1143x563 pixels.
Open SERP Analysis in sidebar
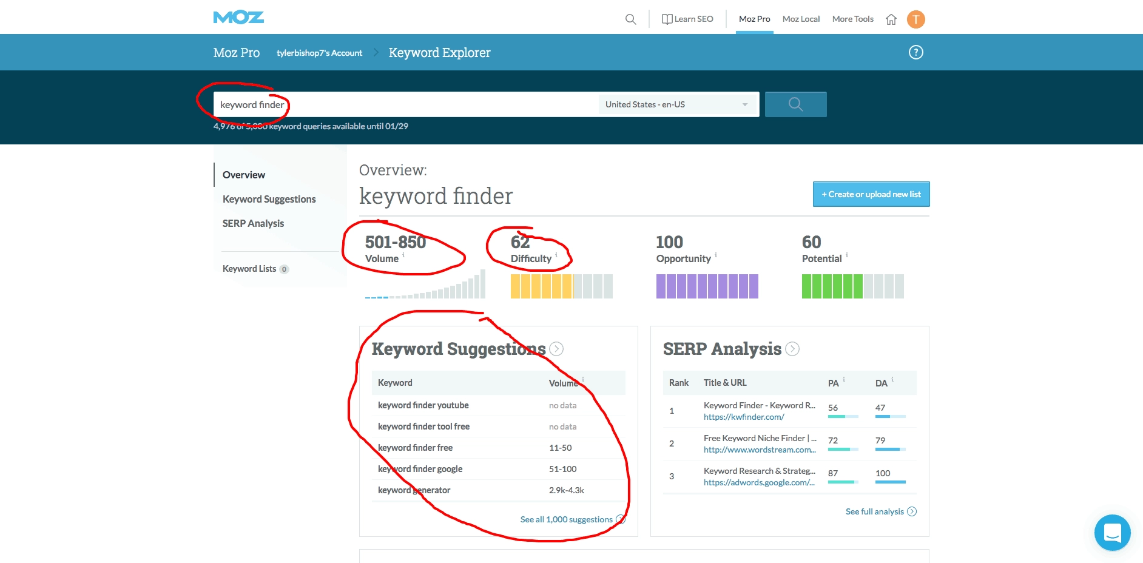[253, 223]
